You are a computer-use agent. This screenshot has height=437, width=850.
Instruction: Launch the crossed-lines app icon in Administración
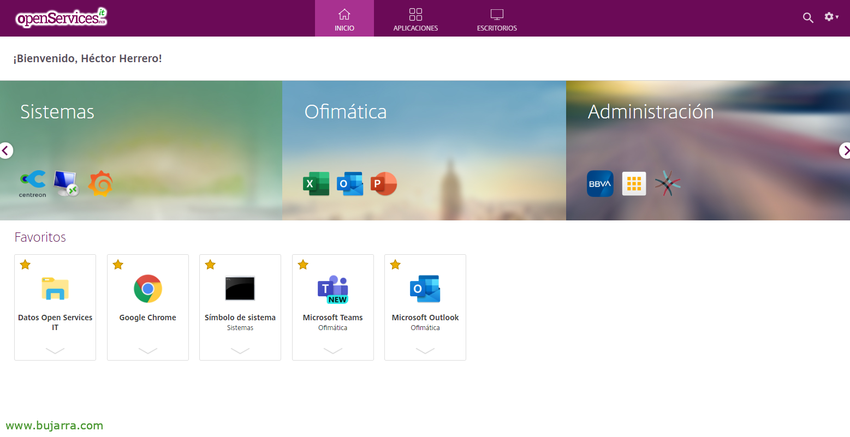668,183
